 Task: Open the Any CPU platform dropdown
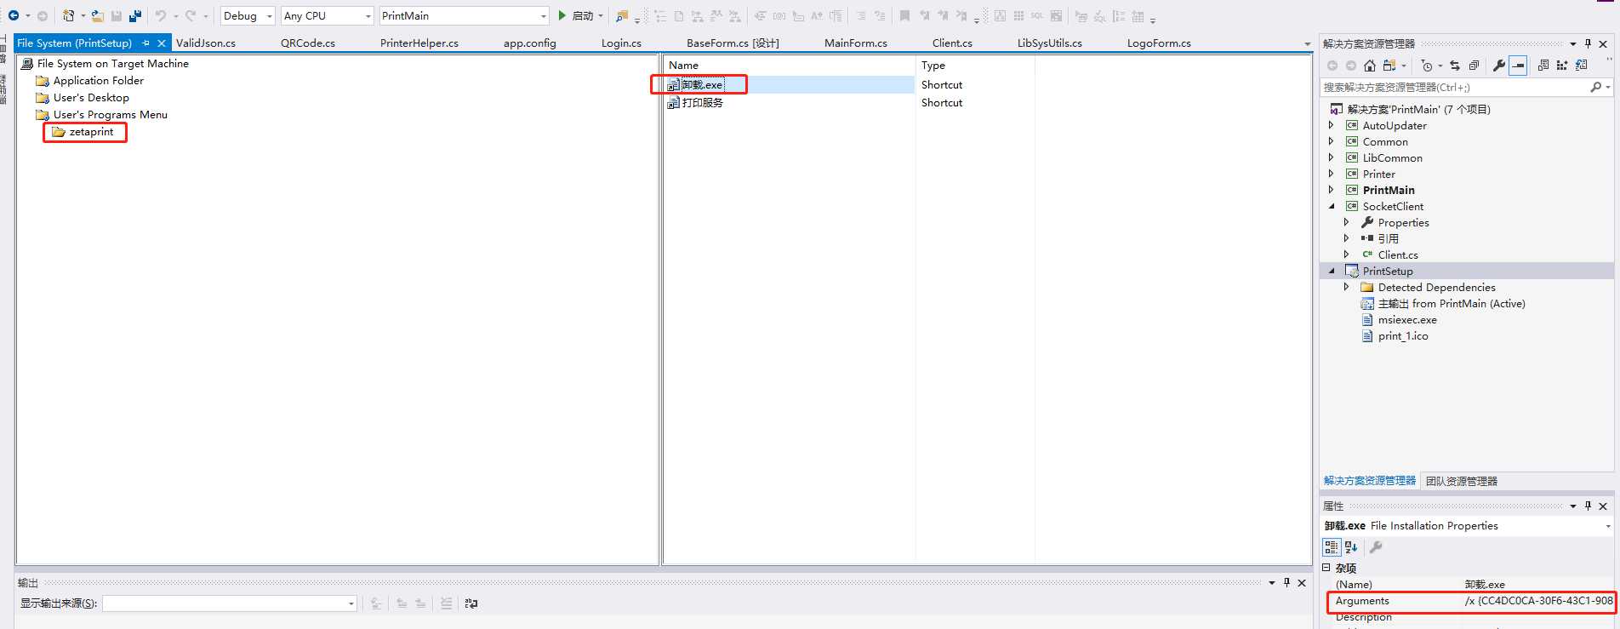point(328,15)
